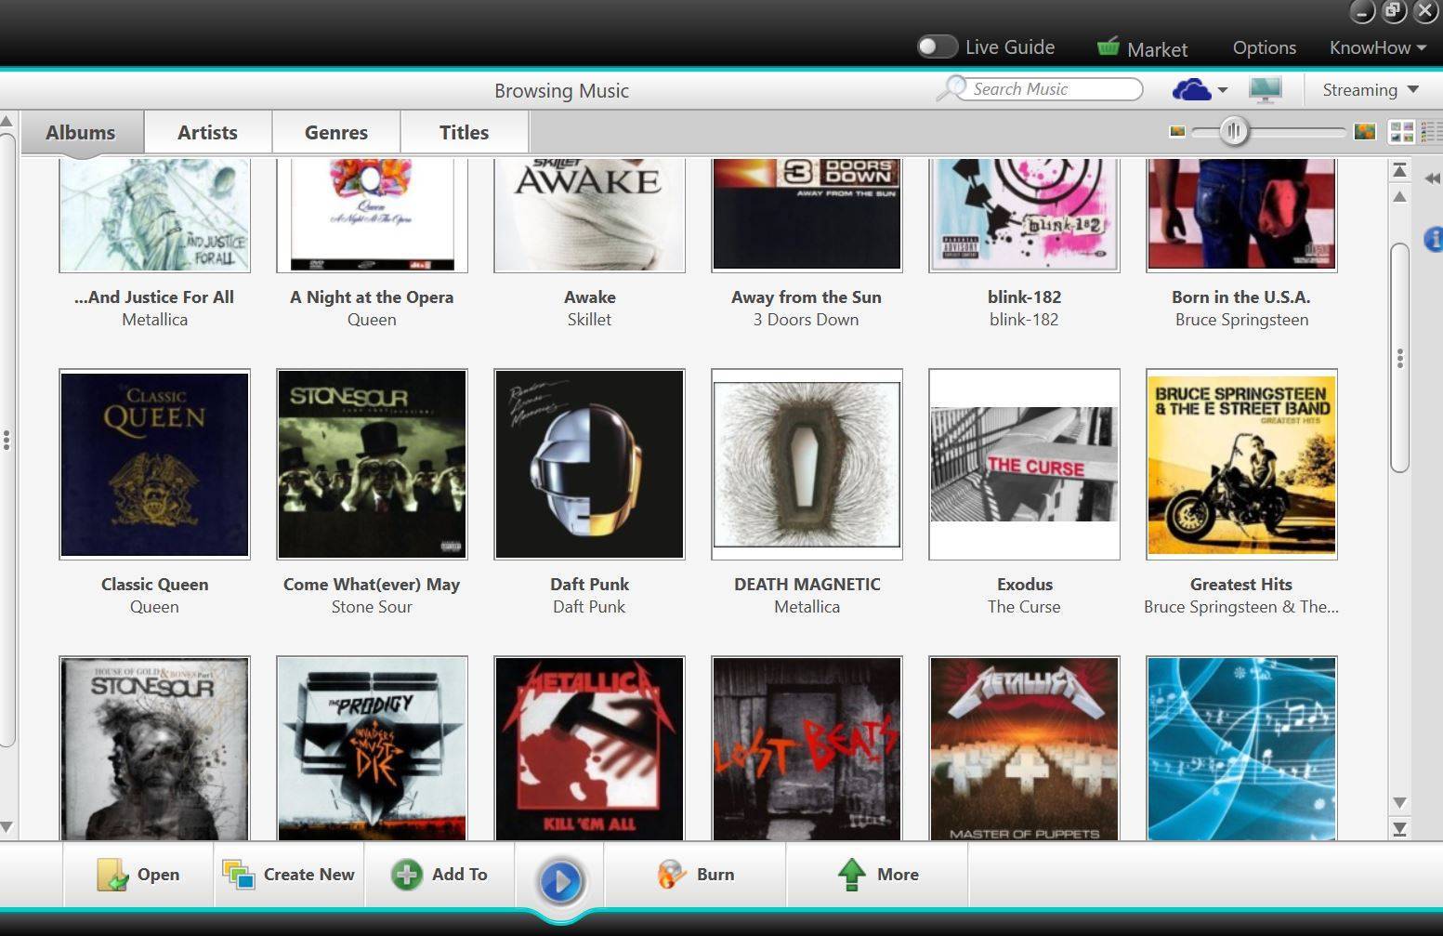The image size is (1443, 936).
Task: Click the 'Stone Sour' artist name
Action: tap(372, 607)
